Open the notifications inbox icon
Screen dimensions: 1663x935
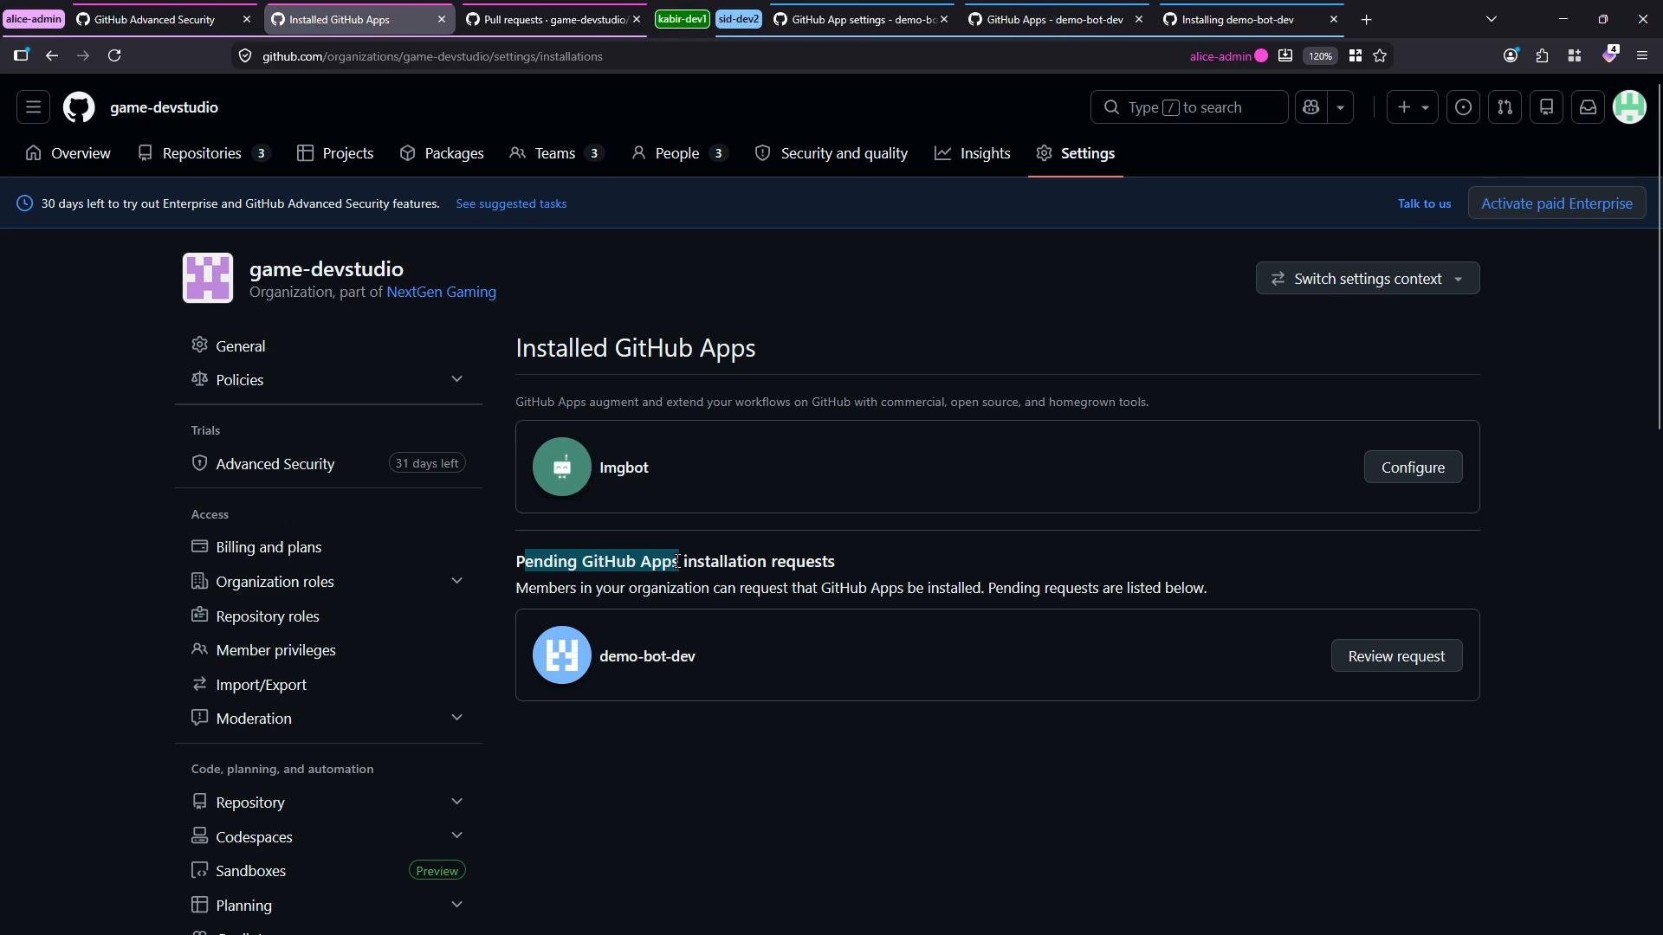pyautogui.click(x=1589, y=107)
